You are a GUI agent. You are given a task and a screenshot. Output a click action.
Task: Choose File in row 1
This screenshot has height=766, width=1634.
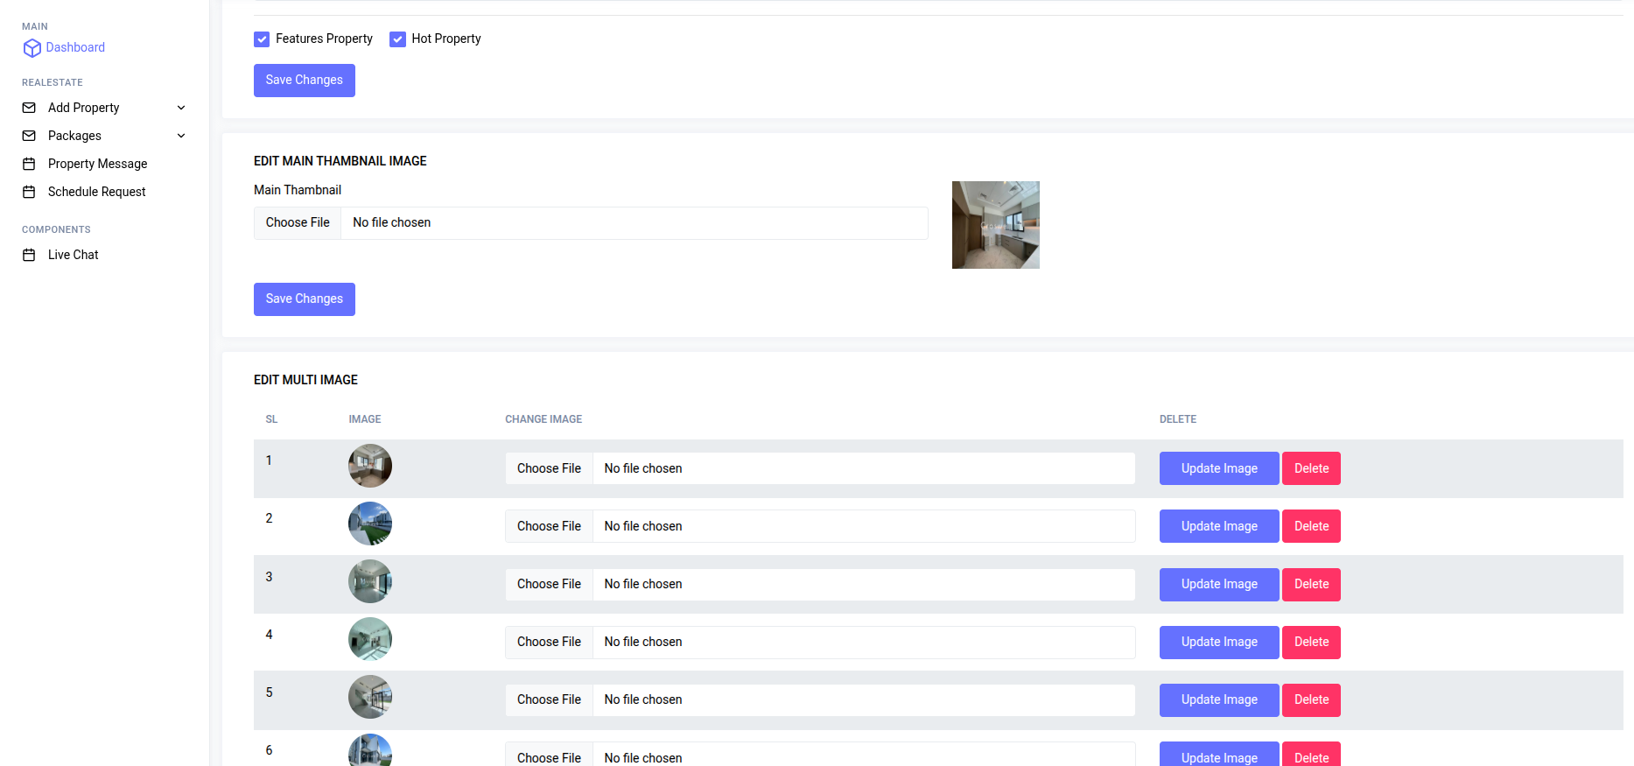(549, 468)
